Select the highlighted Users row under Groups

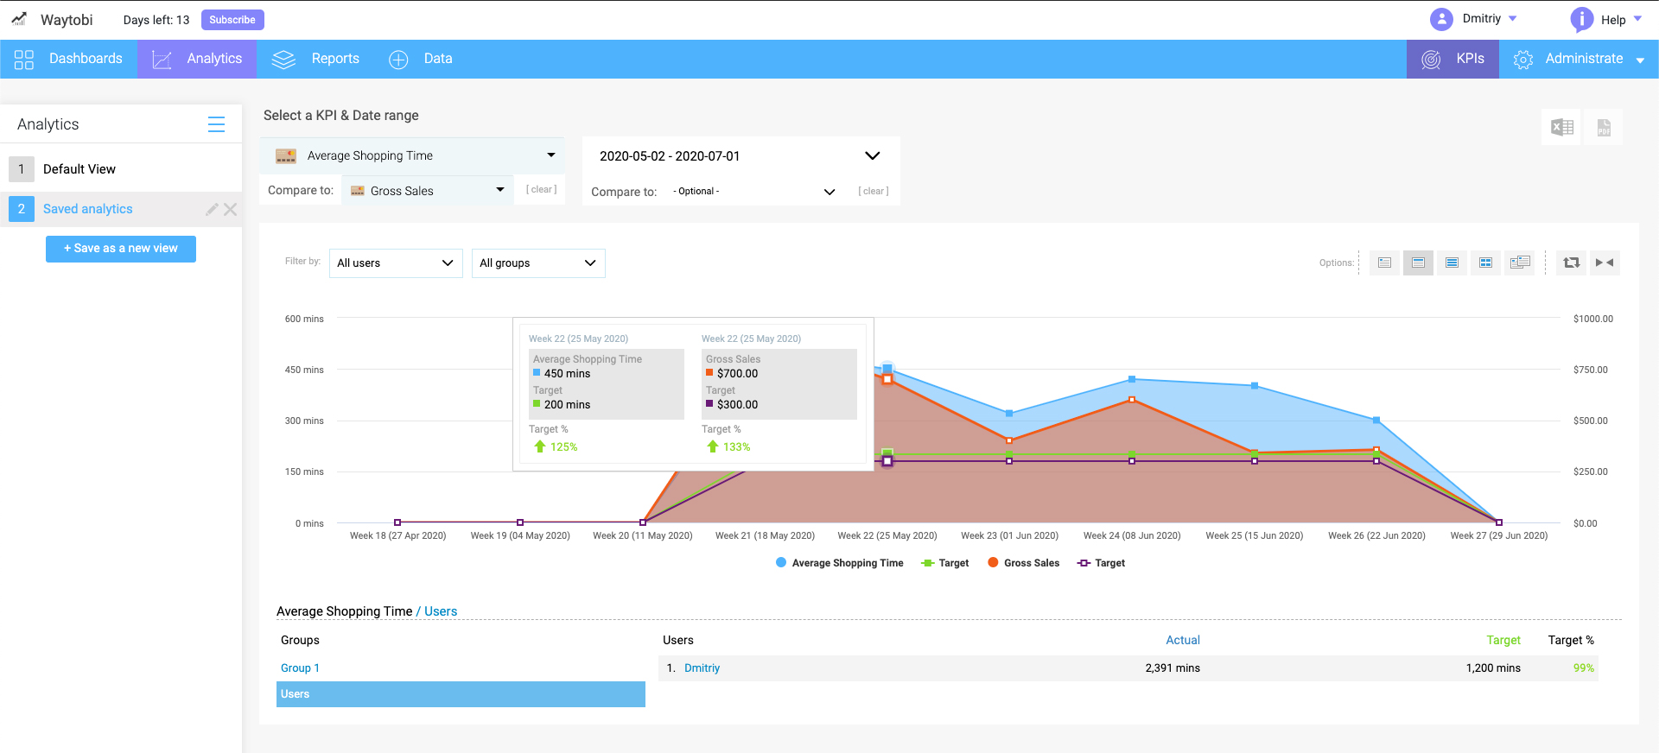[461, 694]
